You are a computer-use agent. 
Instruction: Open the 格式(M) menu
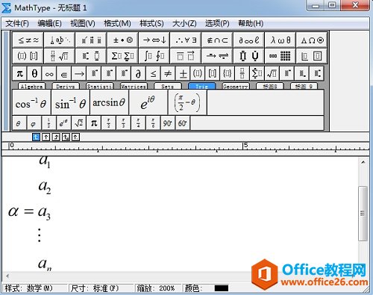point(117,24)
